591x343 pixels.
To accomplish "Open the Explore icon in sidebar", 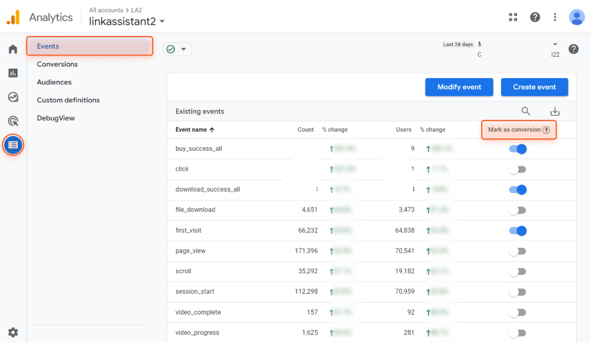I will [x=13, y=97].
